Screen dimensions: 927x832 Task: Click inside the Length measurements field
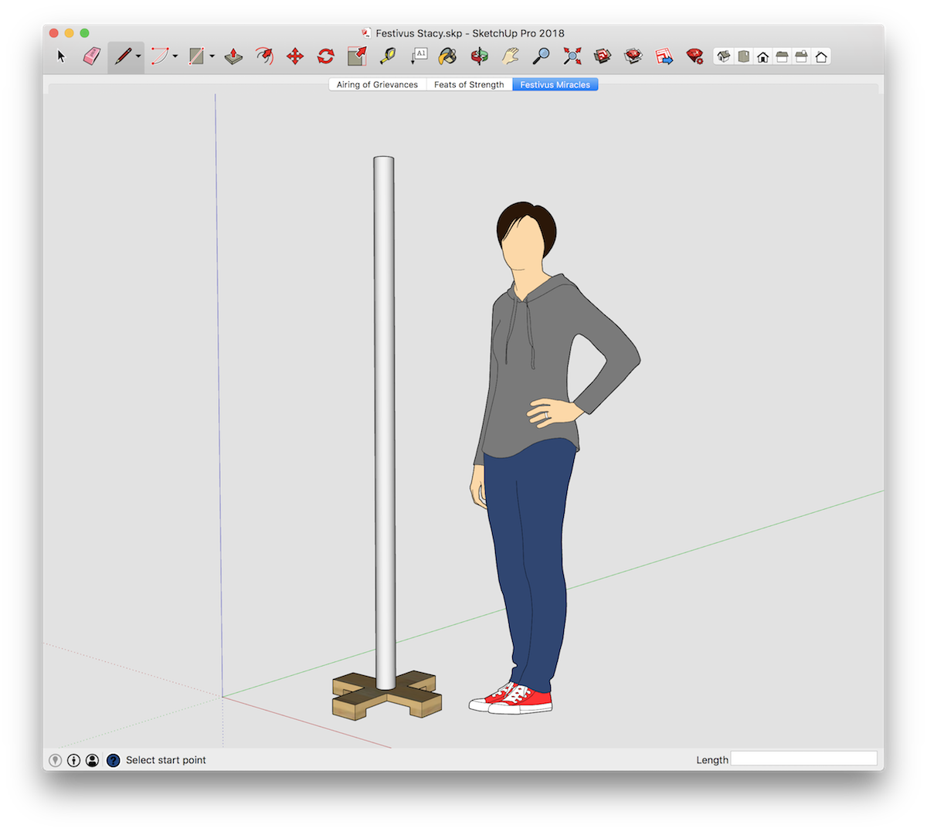(x=803, y=758)
